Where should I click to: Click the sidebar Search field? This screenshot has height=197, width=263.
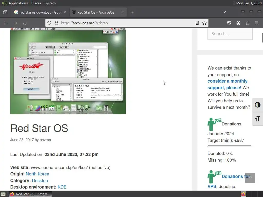click(x=230, y=34)
